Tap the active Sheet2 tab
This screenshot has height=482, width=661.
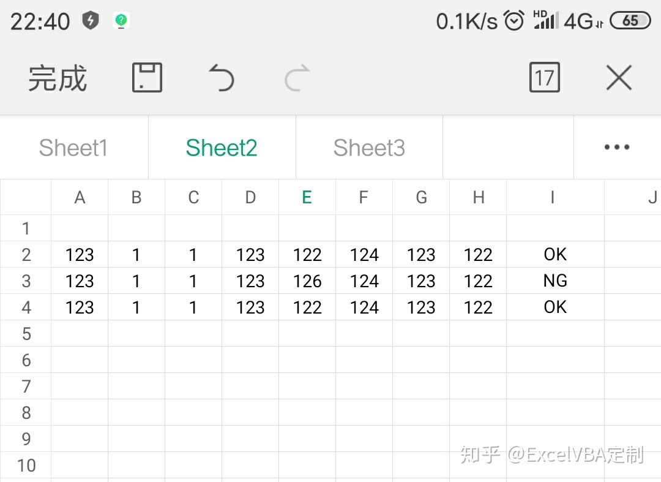click(222, 147)
